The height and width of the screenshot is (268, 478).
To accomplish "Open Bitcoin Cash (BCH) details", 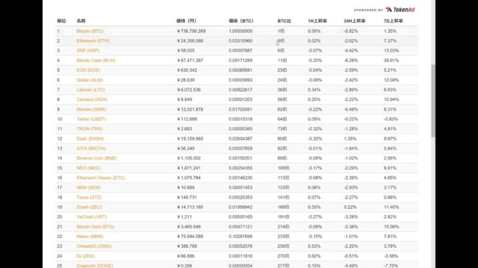I will 95,60.
